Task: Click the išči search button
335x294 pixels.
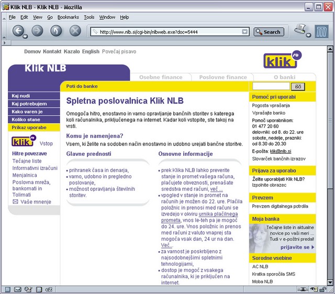Action: [x=298, y=86]
